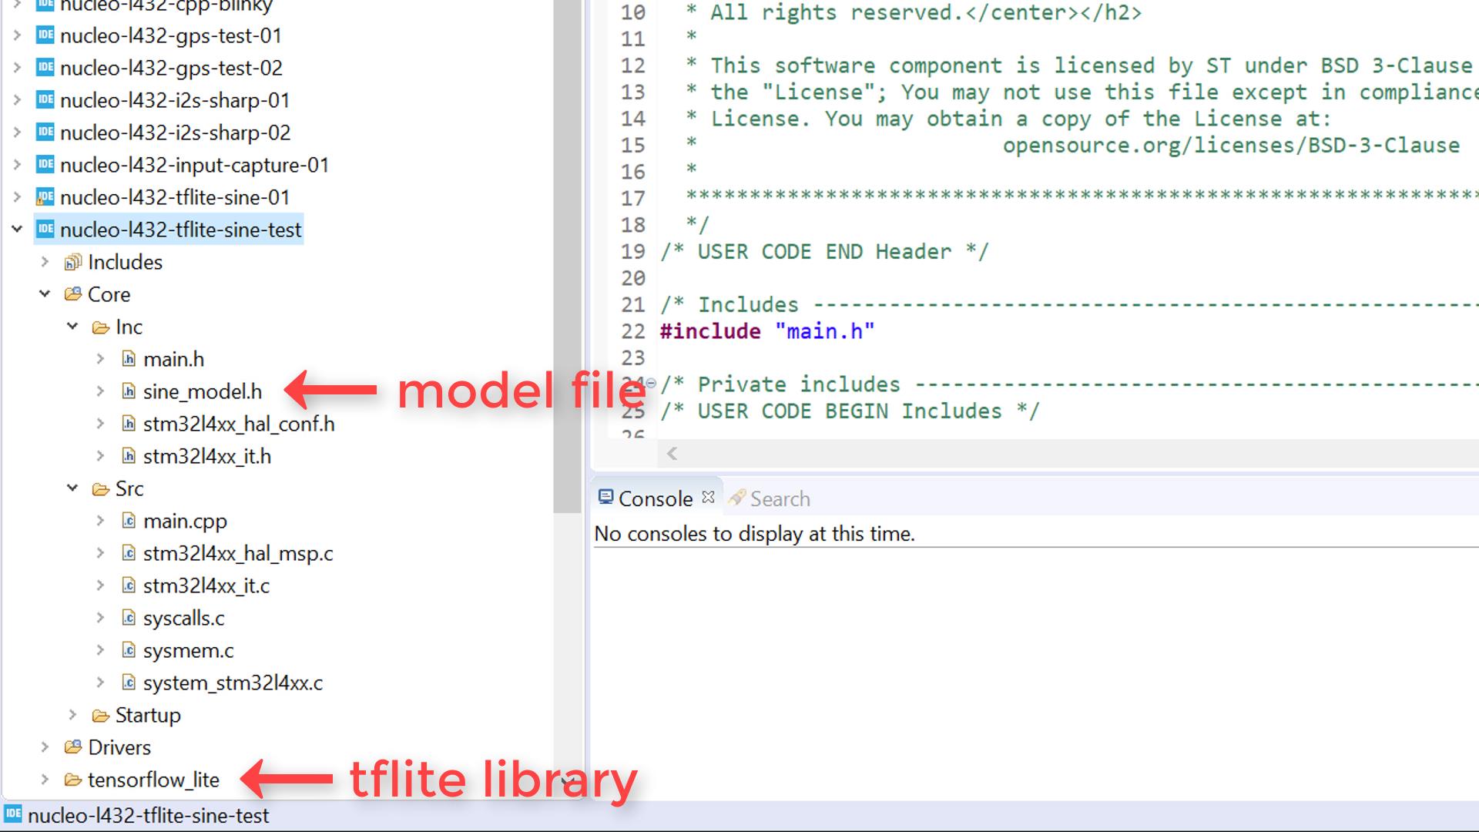The width and height of the screenshot is (1479, 832).
Task: Open nucleo-l432-tflite-sine-test project
Action: pyautogui.click(x=181, y=229)
